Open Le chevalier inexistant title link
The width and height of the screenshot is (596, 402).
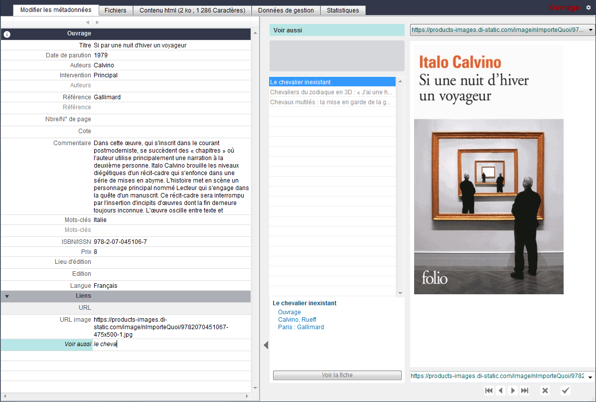(304, 303)
